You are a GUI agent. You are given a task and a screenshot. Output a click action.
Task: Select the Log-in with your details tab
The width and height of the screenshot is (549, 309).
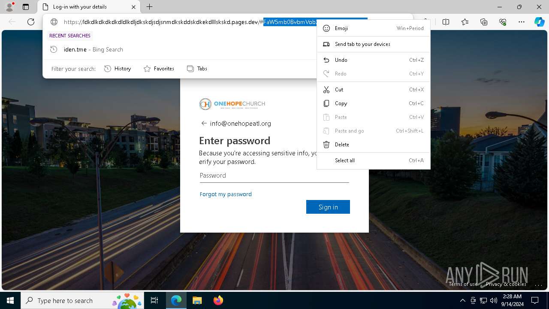point(89,7)
